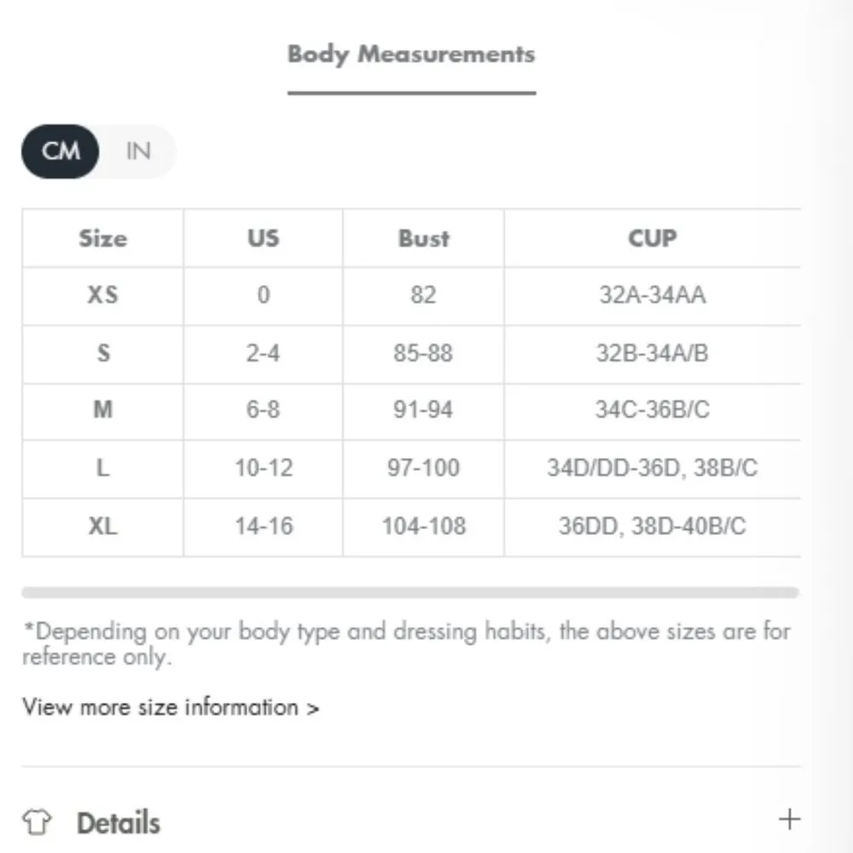
Task: Select the Body Measurements tab
Action: point(411,55)
